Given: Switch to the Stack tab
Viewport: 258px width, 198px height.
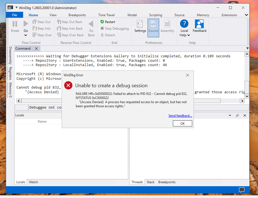Looking at the screenshot, I should (151, 182).
